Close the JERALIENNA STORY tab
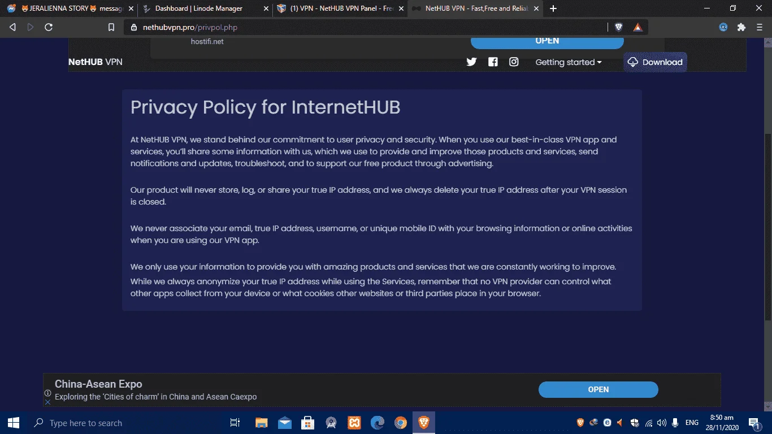Image resolution: width=772 pixels, height=434 pixels. tap(132, 8)
